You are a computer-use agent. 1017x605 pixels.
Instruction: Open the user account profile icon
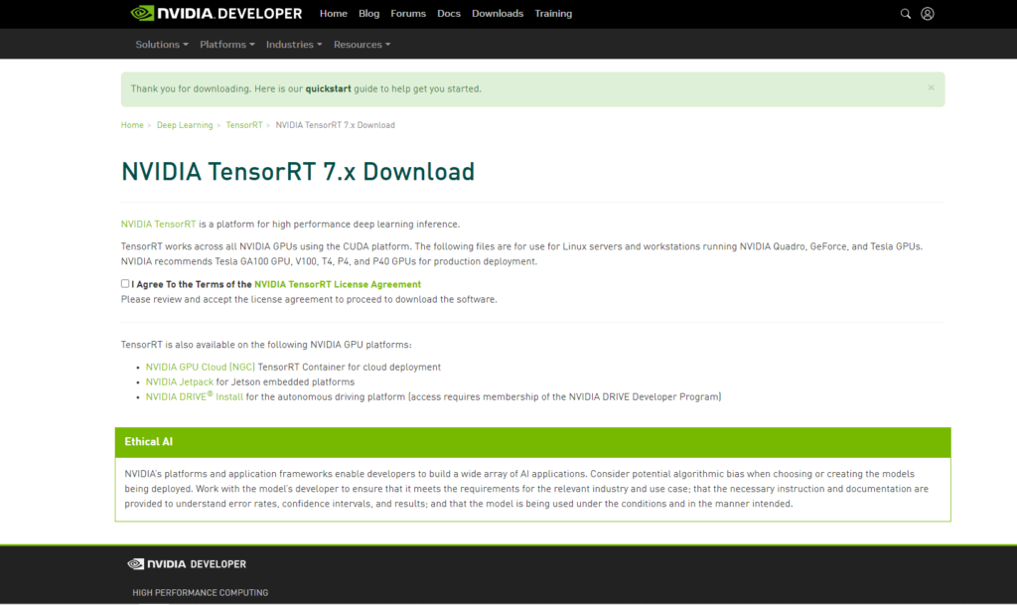[928, 14]
